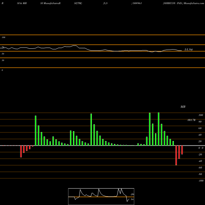Click the MR axis label '0 0'

[x=201, y=148]
